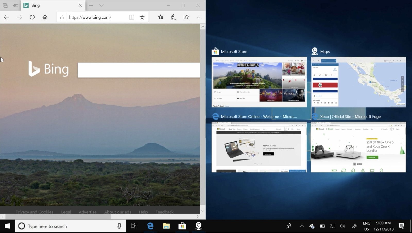Screen dimensions: 412x233
Task: Click the Edge address bar URL
Action: click(x=90, y=17)
